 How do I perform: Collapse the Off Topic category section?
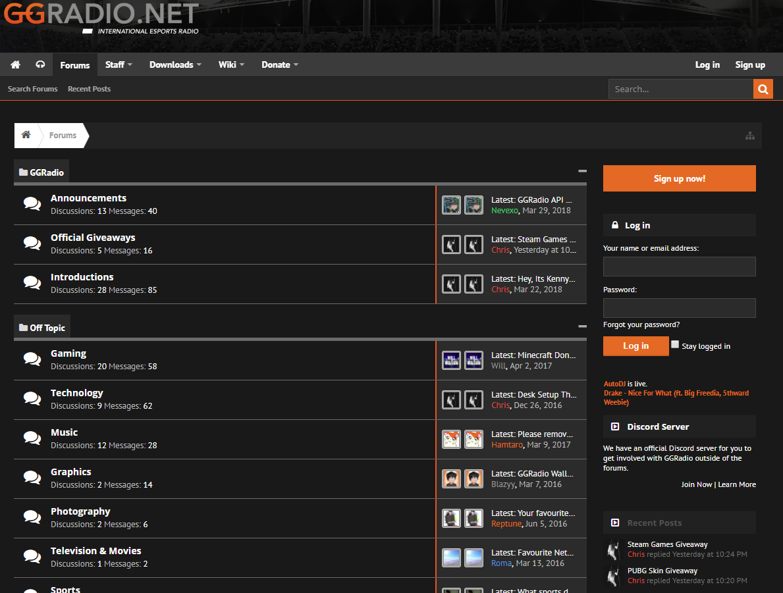tap(582, 326)
